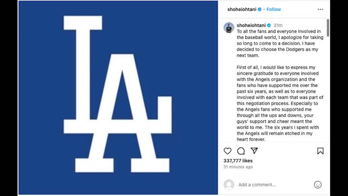Follow the shoheiohtani account
The width and height of the screenshot is (348, 196).
click(x=274, y=10)
